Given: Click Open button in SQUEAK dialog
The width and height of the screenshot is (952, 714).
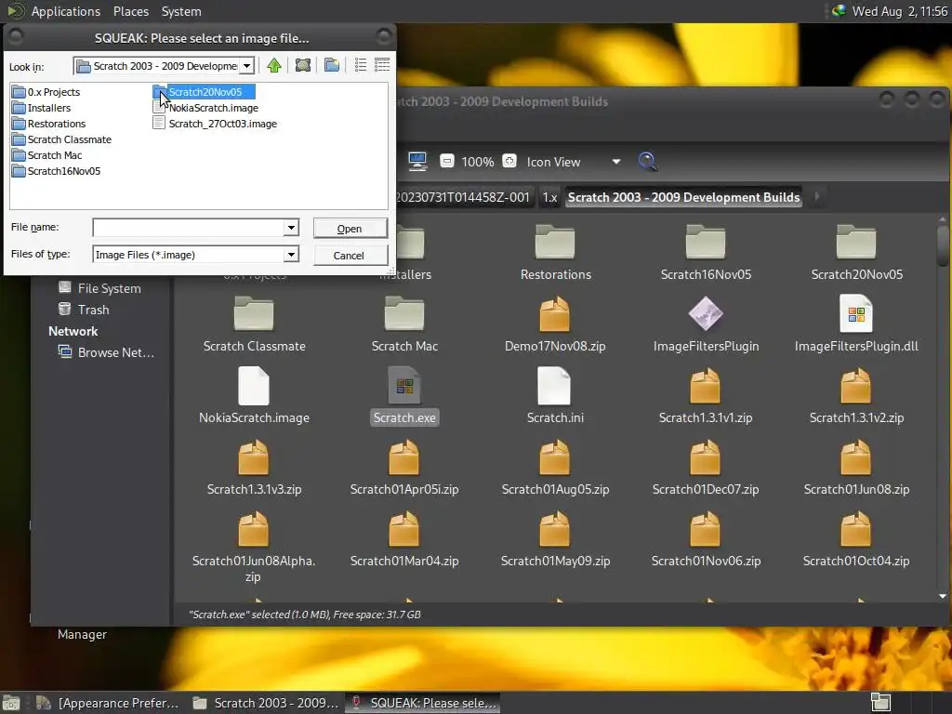Looking at the screenshot, I should [350, 229].
